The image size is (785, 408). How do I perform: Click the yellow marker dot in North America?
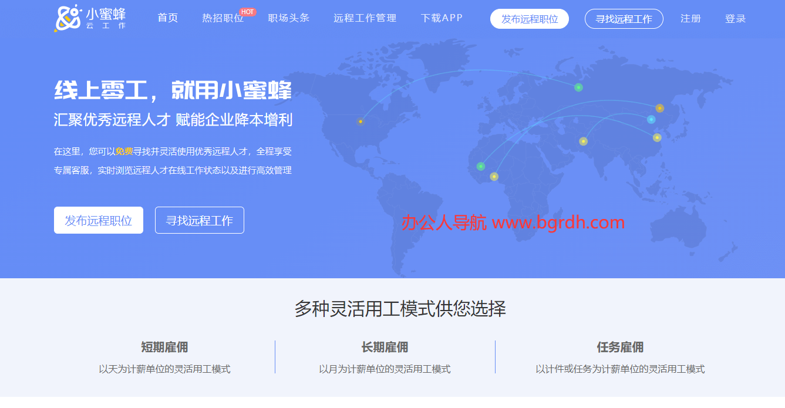[361, 122]
